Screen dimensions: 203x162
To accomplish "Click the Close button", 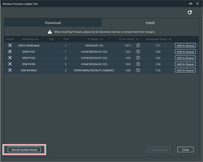I will pos(186,150).
